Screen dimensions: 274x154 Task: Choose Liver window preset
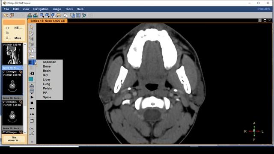(x=47, y=80)
